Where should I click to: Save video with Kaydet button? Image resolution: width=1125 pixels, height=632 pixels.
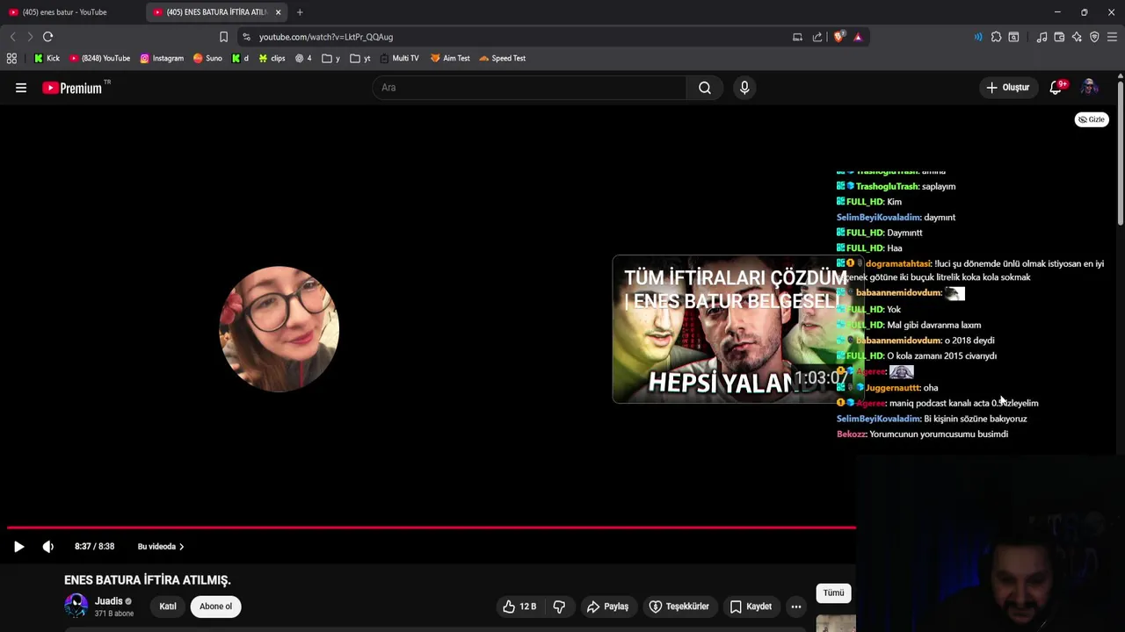pos(751,607)
